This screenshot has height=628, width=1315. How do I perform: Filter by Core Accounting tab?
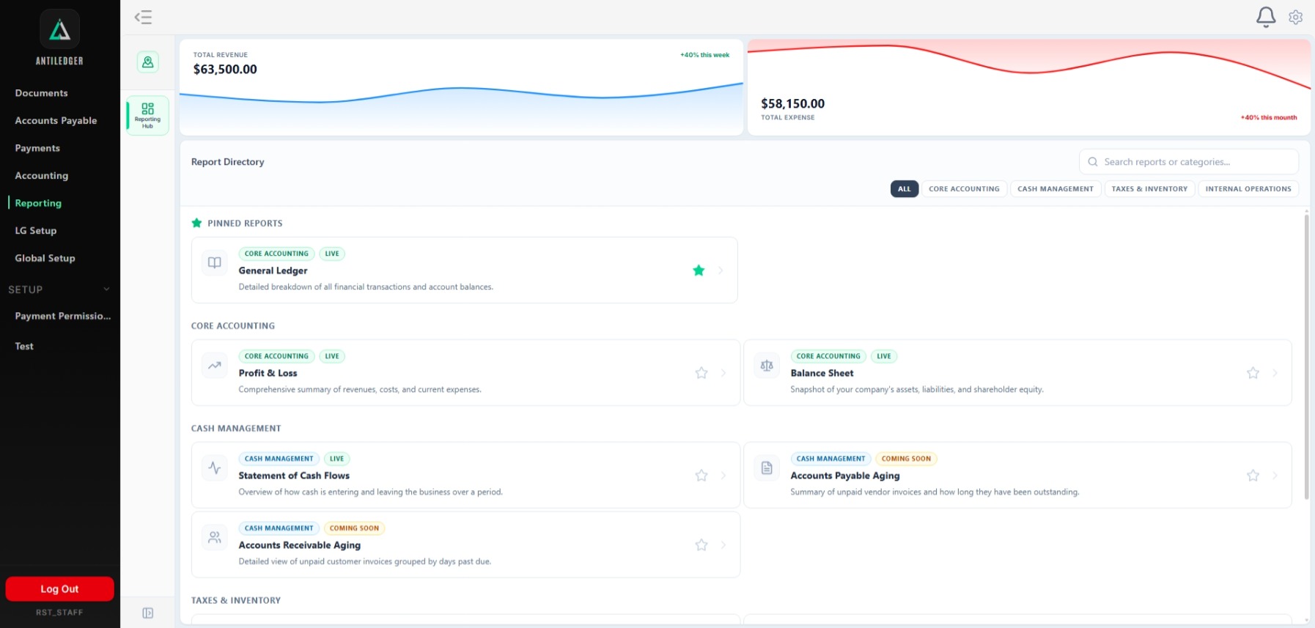pos(964,189)
